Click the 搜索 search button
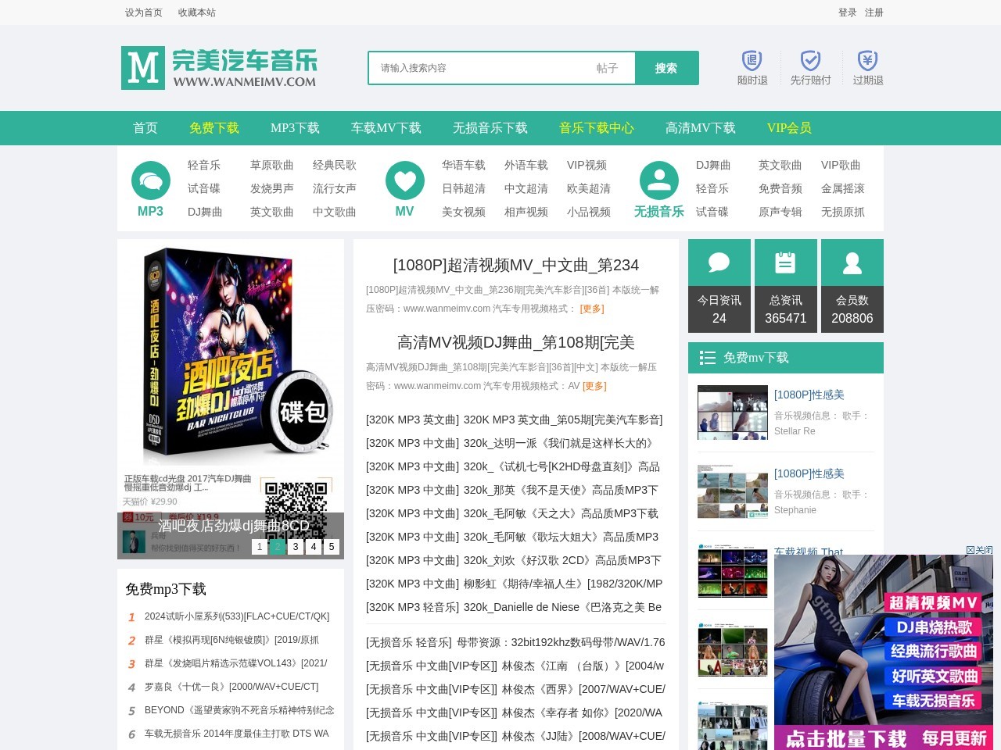Viewport: 1001px width, 750px height. (667, 68)
